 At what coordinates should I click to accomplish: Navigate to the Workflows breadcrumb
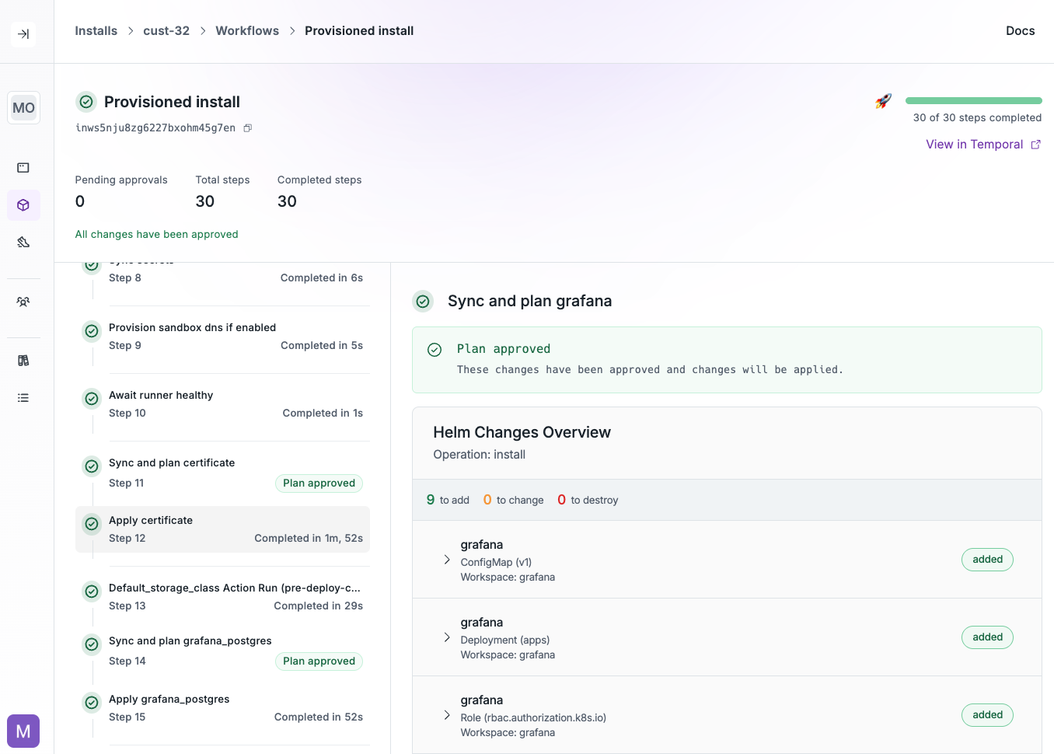pyautogui.click(x=247, y=30)
